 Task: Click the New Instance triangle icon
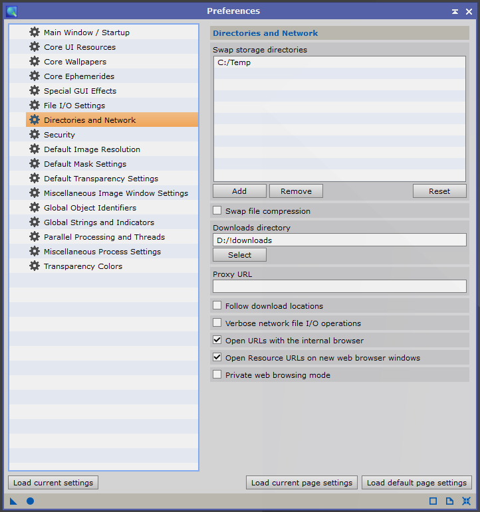13,501
